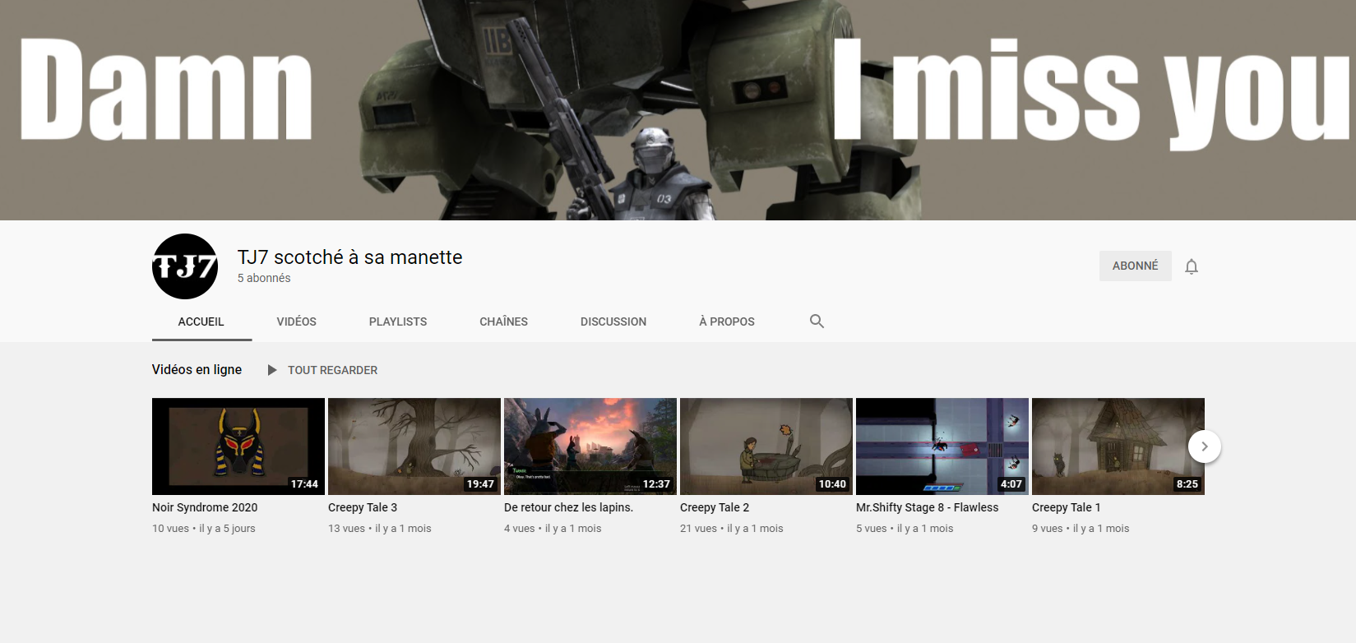Play the 10:40 Creepy Tale 2 thumbnail
The image size is (1356, 643).
766,446
